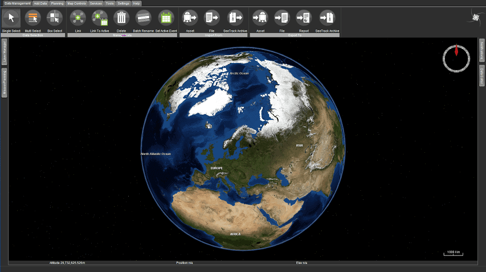Viewport: 486px width, 272px height.
Task: Import from File icon
Action: 212,18
